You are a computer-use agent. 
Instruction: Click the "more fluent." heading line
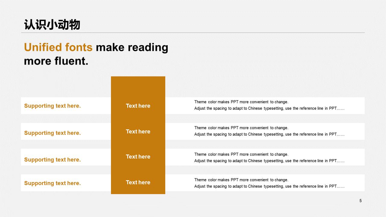click(56, 61)
